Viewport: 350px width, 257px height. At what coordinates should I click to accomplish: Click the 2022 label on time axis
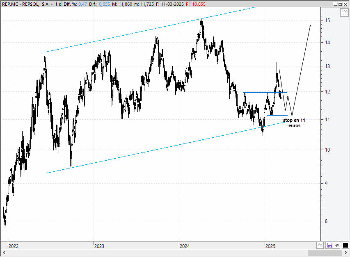14,246
